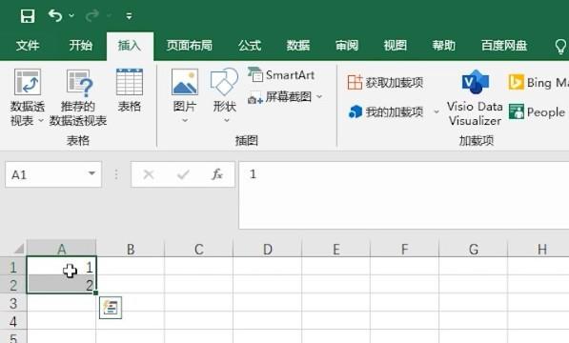This screenshot has height=343, width=569.
Task: Select row 3 header
Action: click(x=13, y=303)
